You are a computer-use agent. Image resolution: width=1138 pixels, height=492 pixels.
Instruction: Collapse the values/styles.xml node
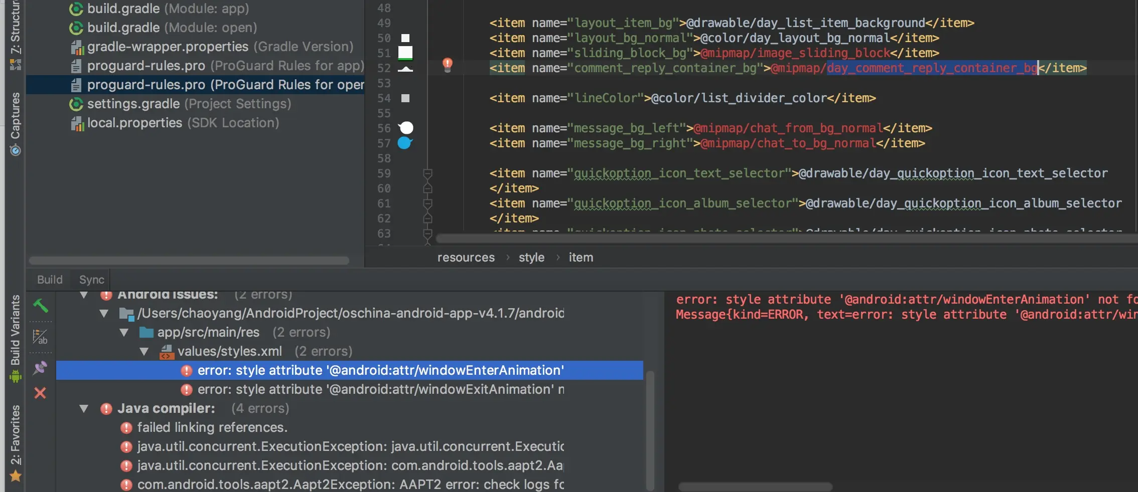(x=144, y=352)
